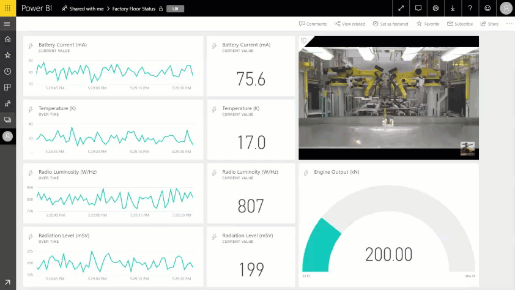
Task: Toggle Set as featured
Action: [x=390, y=24]
